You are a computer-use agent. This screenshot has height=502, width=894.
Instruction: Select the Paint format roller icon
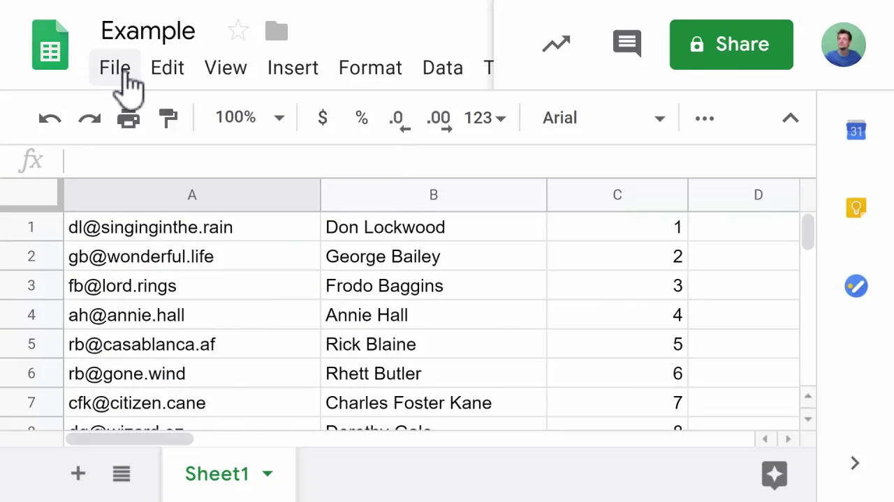pyautogui.click(x=168, y=119)
